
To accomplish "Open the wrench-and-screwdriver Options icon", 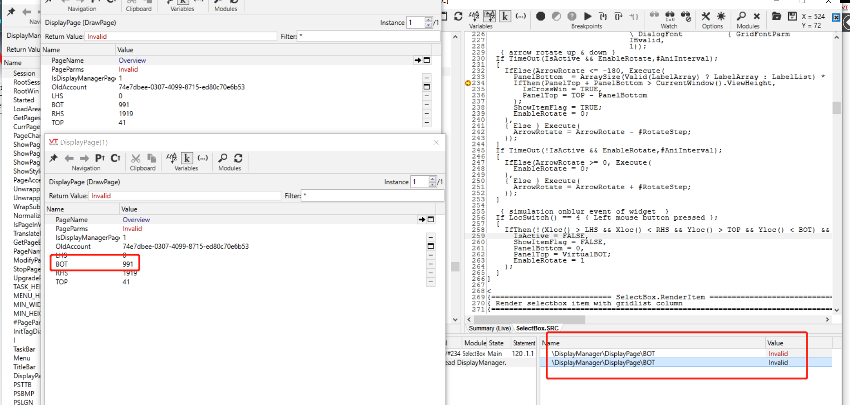I will tap(706, 16).
